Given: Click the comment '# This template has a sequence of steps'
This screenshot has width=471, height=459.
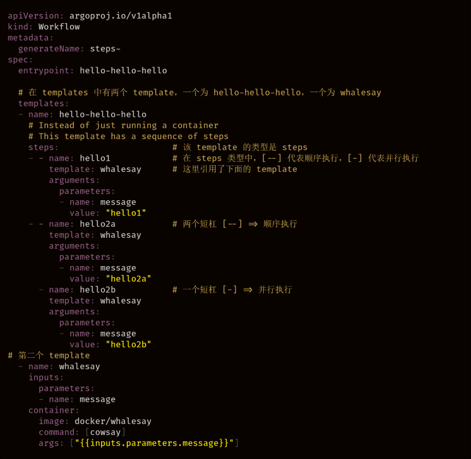Looking at the screenshot, I should pyautogui.click(x=129, y=137).
